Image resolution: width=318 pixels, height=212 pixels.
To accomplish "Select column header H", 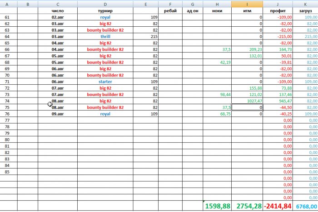I will click(x=217, y=4).
